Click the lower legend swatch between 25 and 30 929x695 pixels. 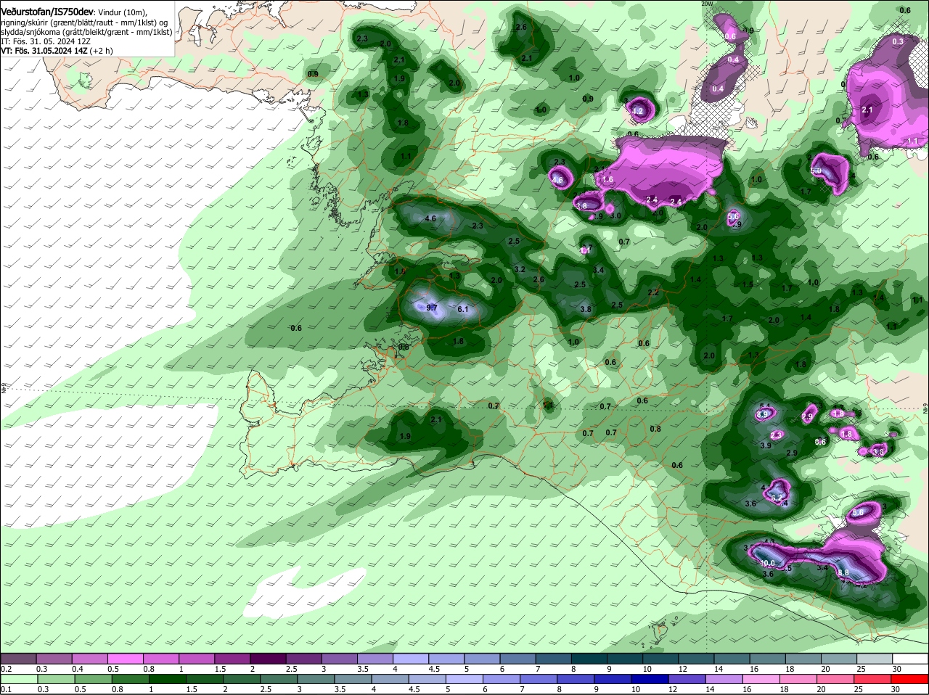pos(872,678)
